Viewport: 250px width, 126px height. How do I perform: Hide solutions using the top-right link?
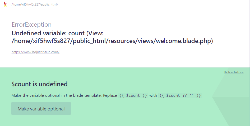(234, 72)
